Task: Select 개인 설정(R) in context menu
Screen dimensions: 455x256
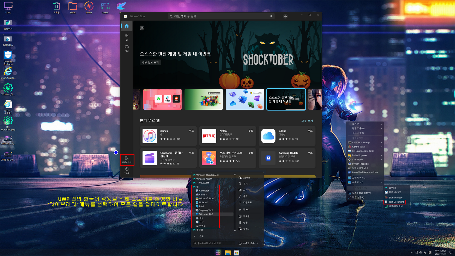Action: pyautogui.click(x=365, y=197)
